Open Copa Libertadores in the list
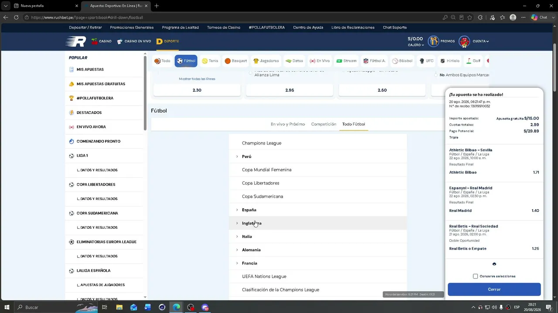This screenshot has height=313, width=558. coord(318,183)
